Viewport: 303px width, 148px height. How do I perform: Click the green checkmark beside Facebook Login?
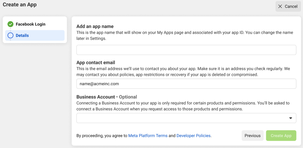(11, 24)
